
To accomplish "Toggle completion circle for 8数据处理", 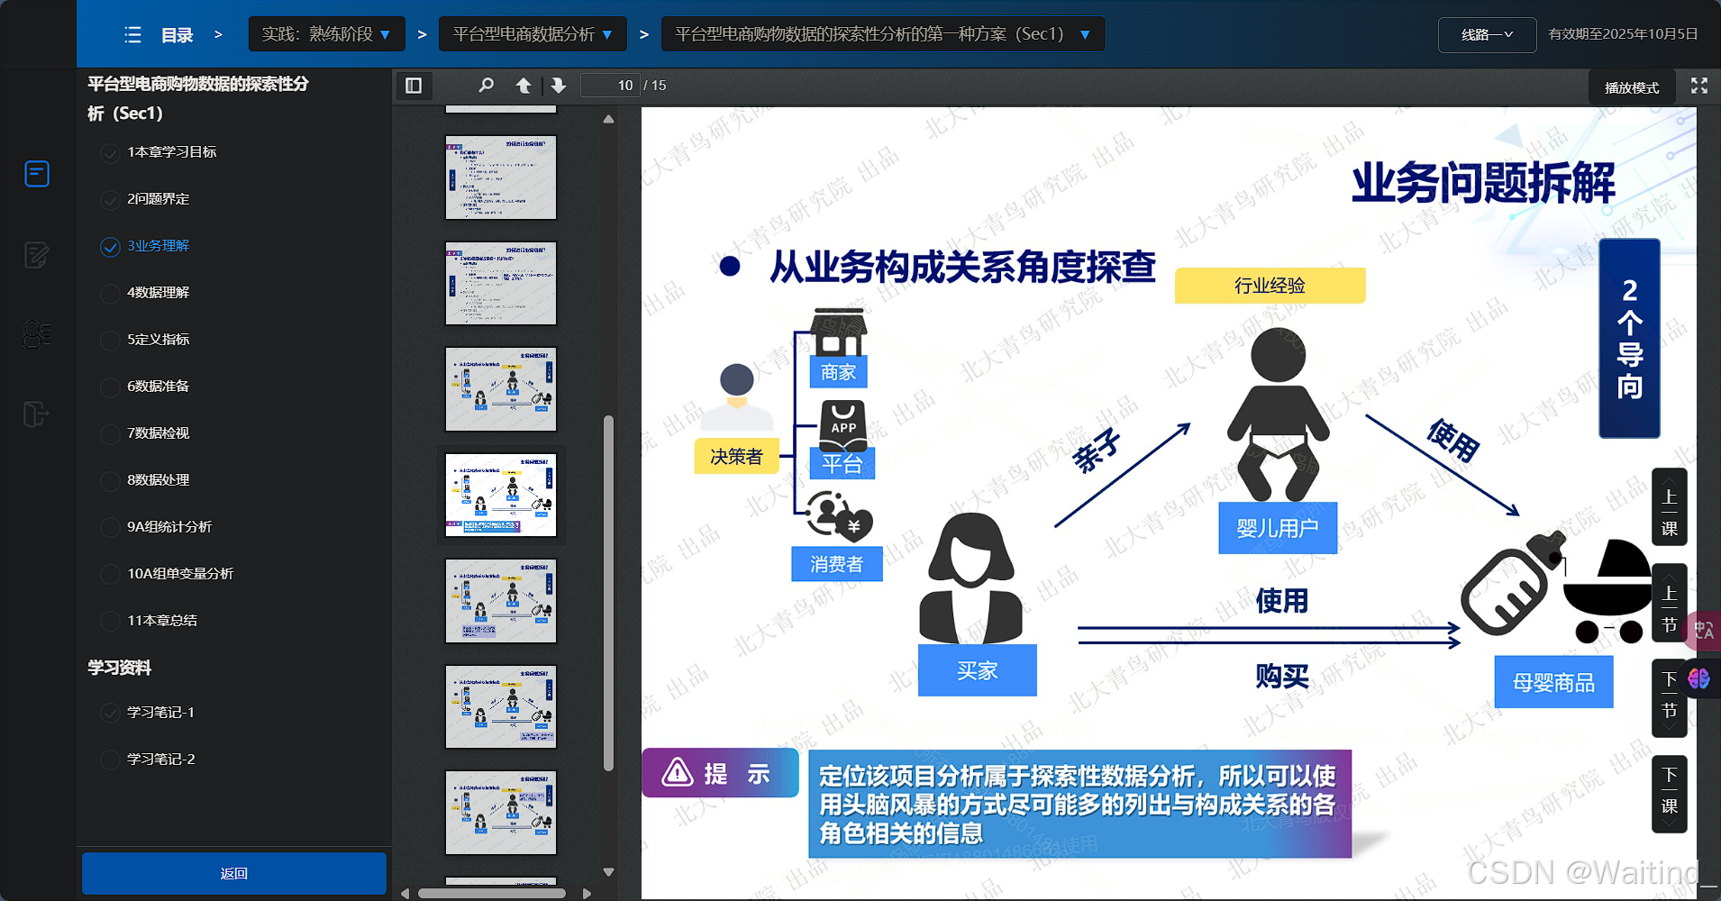I will (110, 481).
